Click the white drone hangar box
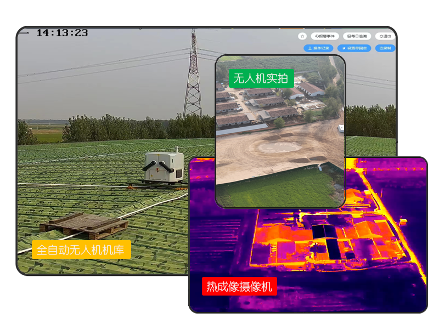439x329 pixels. click(x=163, y=166)
